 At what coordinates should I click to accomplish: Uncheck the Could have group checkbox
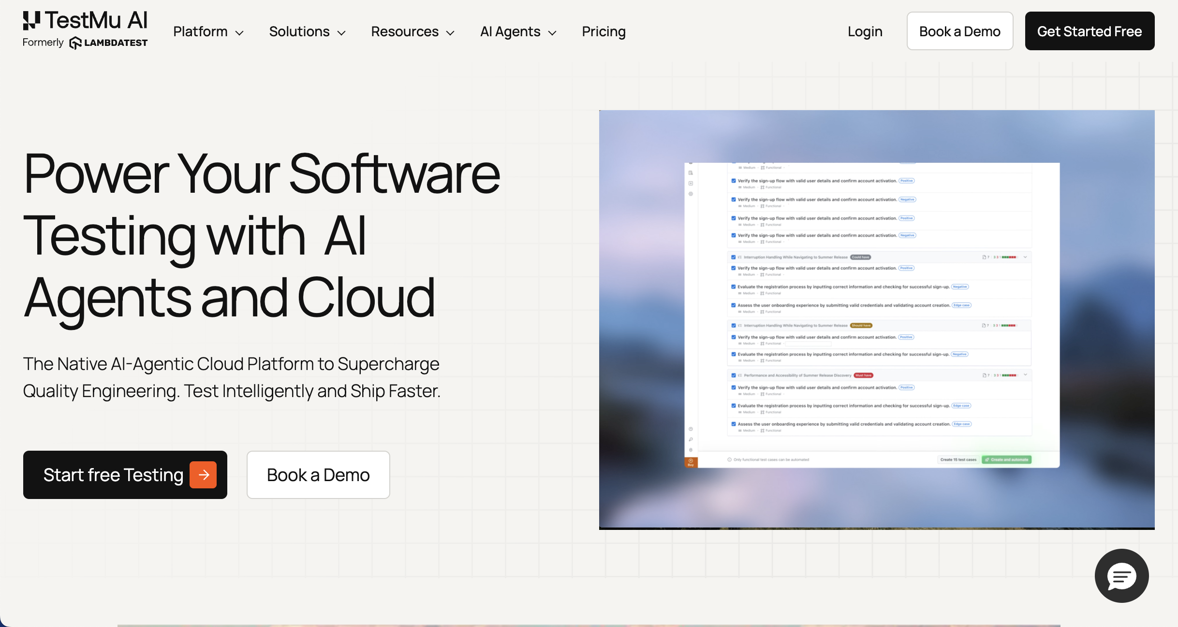point(734,257)
